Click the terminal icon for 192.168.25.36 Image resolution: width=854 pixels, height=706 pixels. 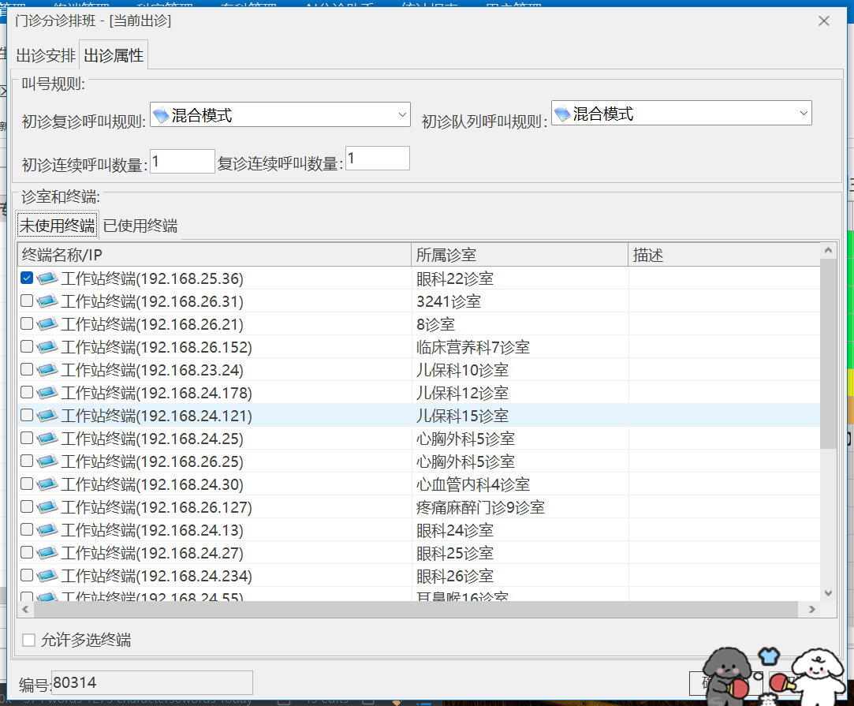pyautogui.click(x=47, y=278)
